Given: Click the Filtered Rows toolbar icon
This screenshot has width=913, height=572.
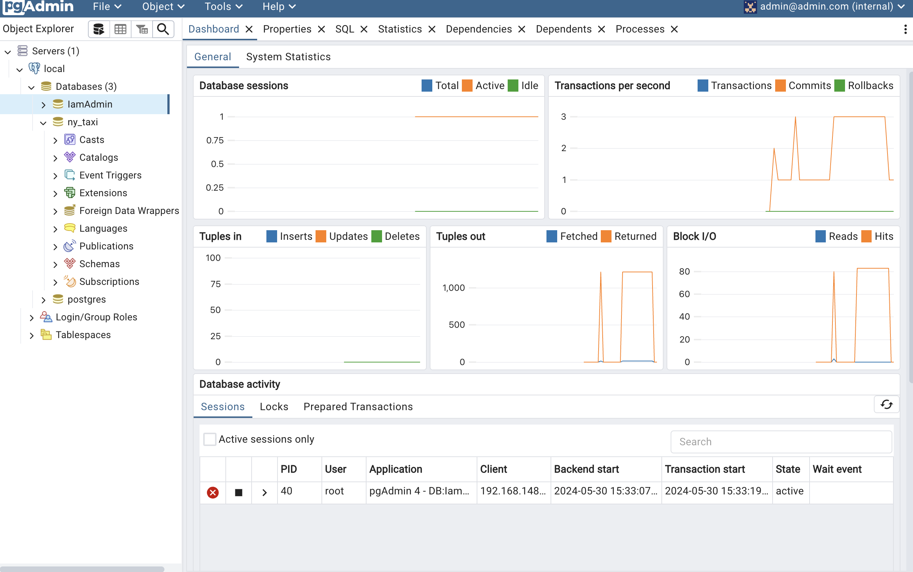Looking at the screenshot, I should [142, 29].
